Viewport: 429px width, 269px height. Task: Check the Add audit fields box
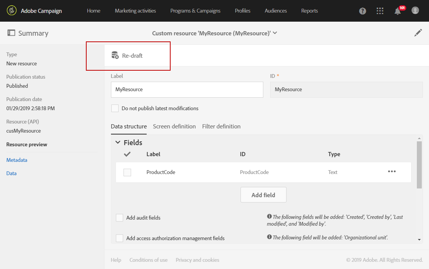(120, 218)
